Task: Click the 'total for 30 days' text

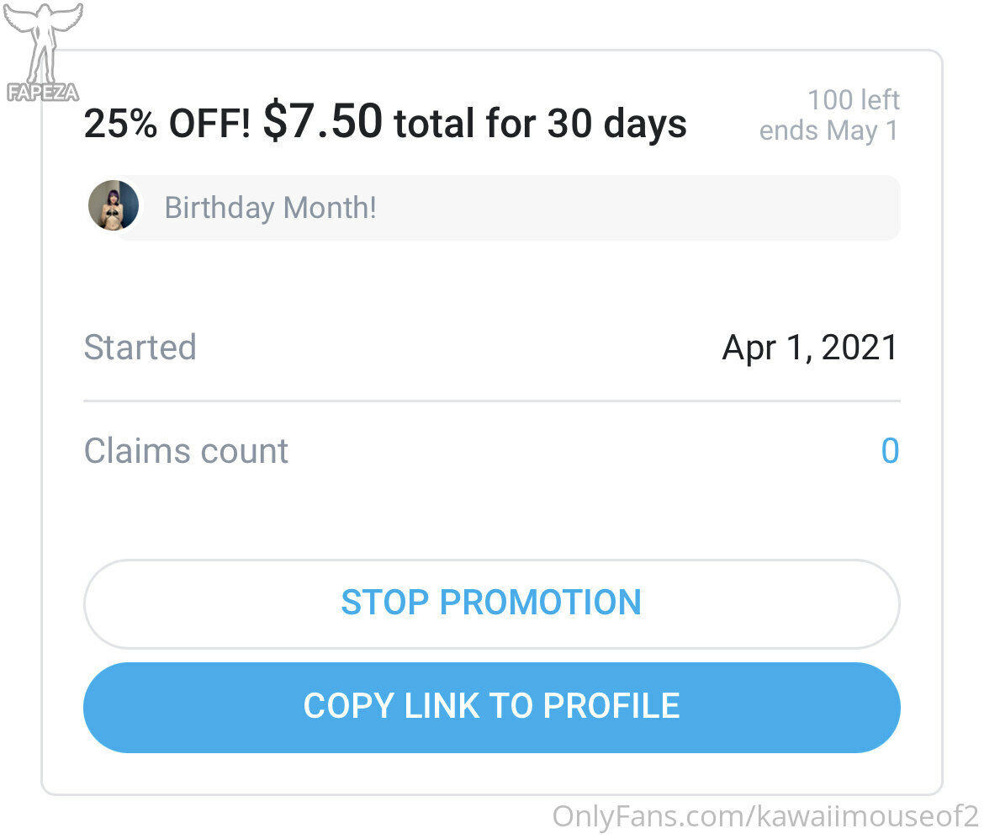Action: 540,125
